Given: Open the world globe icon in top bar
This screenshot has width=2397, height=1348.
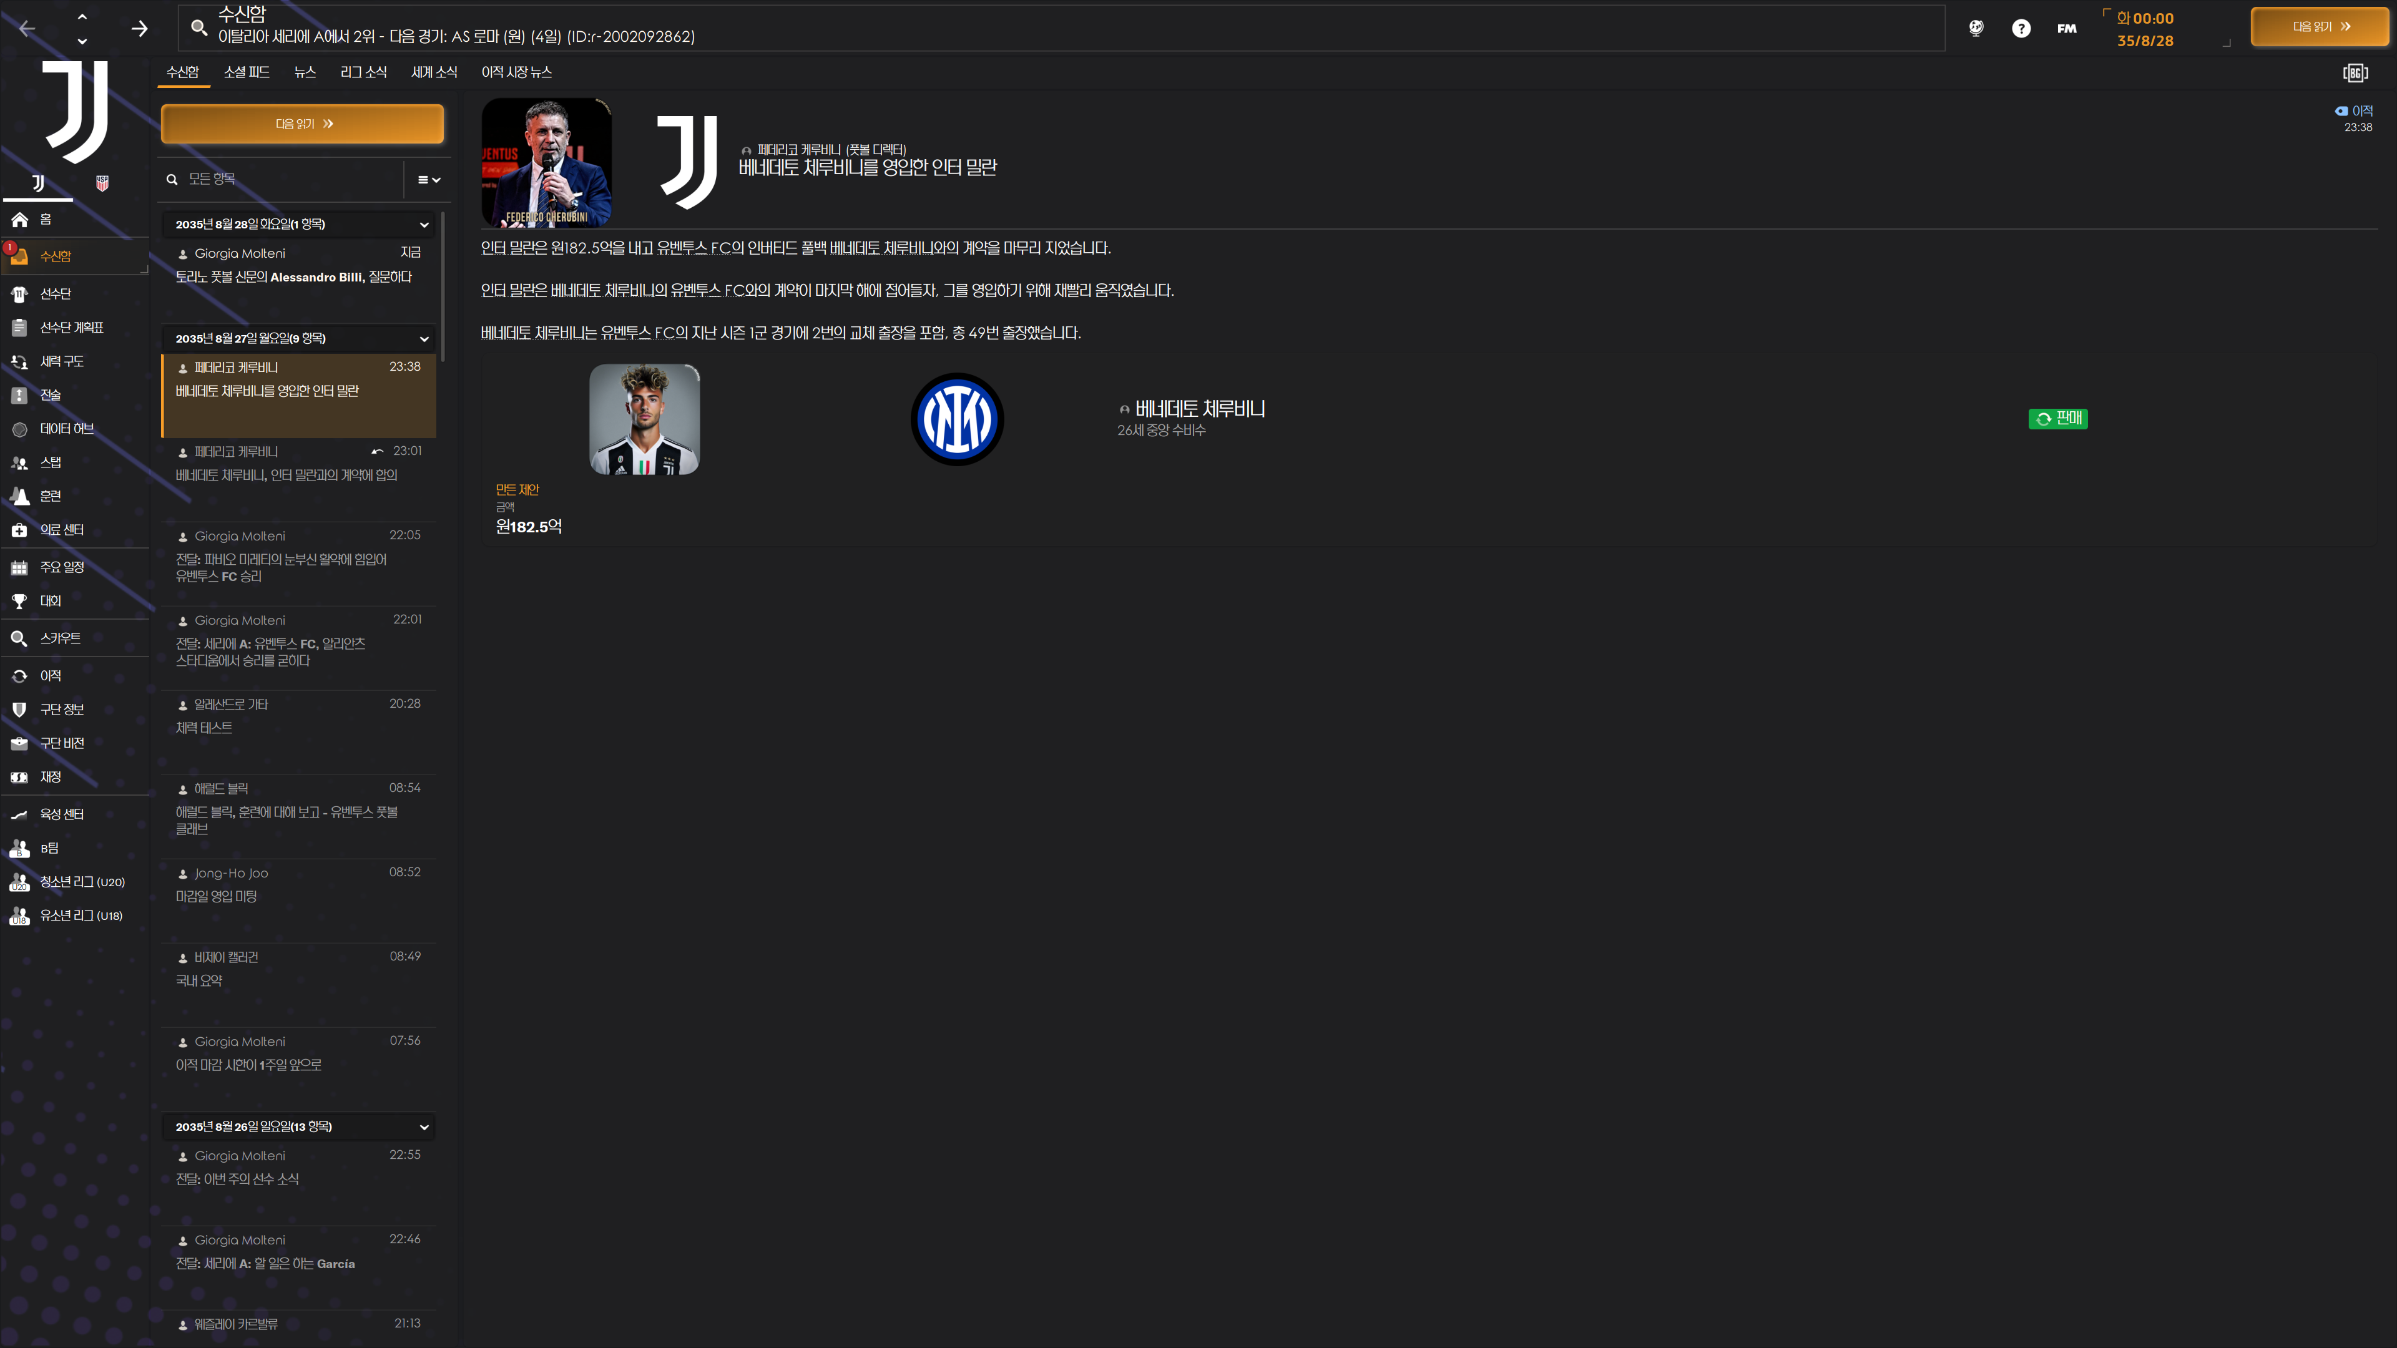Looking at the screenshot, I should tap(1976, 29).
